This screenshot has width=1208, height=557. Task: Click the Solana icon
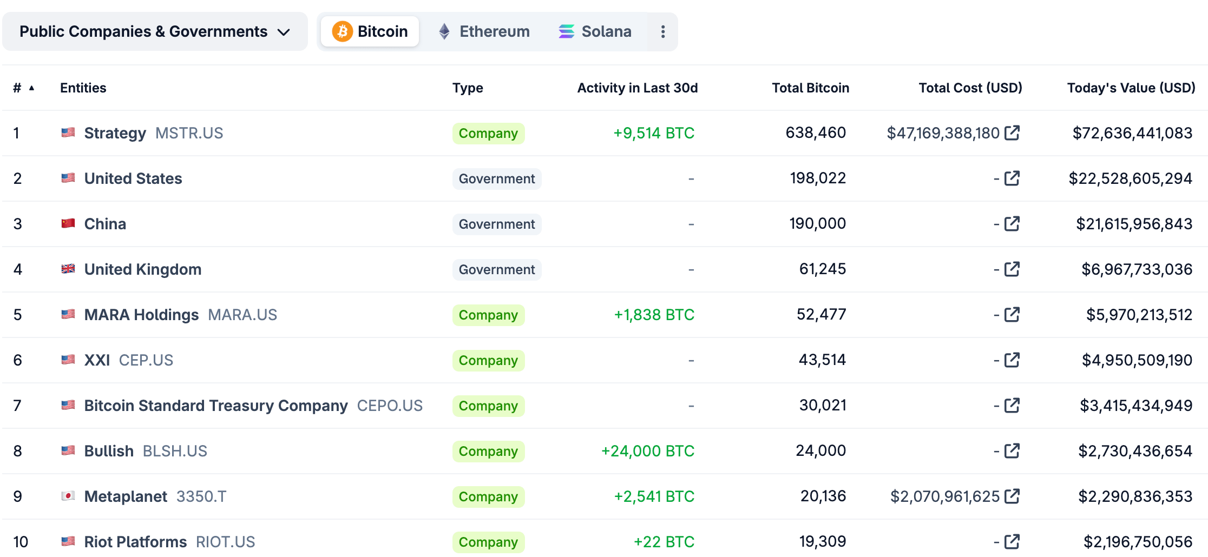566,31
